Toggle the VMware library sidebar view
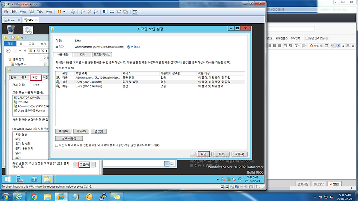Image resolution: width=358 pixels, height=201 pixels. [105, 12]
